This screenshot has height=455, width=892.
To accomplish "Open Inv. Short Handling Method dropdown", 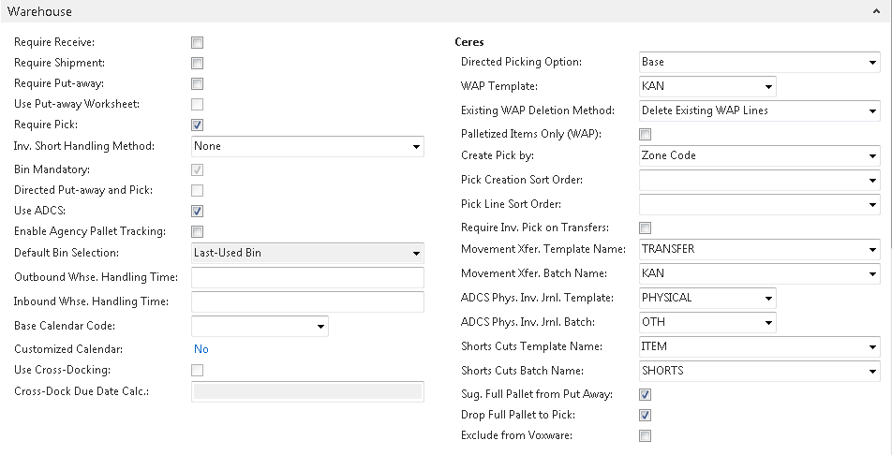I will [x=416, y=147].
